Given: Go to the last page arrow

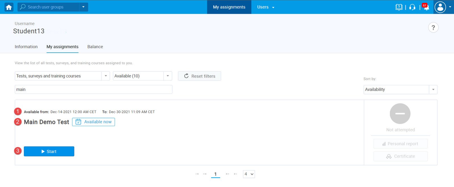Looking at the screenshot, I should 235,174.
